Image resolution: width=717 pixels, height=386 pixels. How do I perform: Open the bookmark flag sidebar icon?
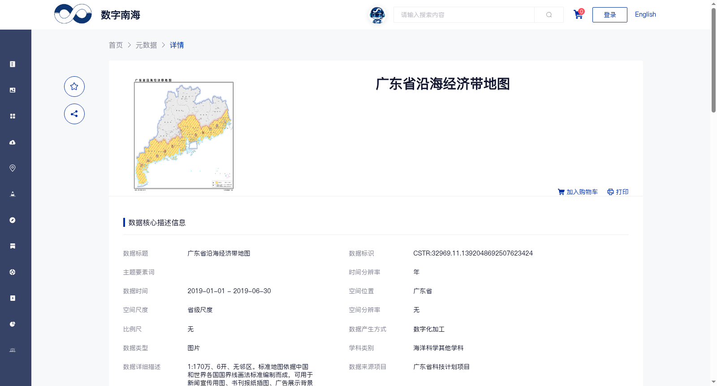click(x=13, y=246)
